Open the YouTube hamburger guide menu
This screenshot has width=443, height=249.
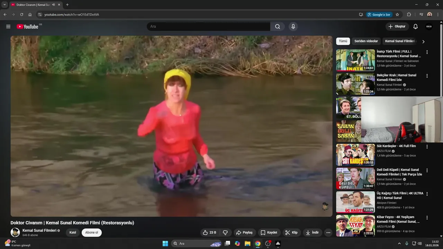[x=8, y=27]
